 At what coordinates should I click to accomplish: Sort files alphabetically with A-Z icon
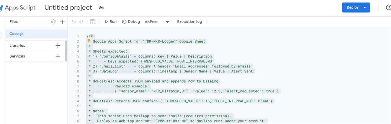[x=53, y=22]
